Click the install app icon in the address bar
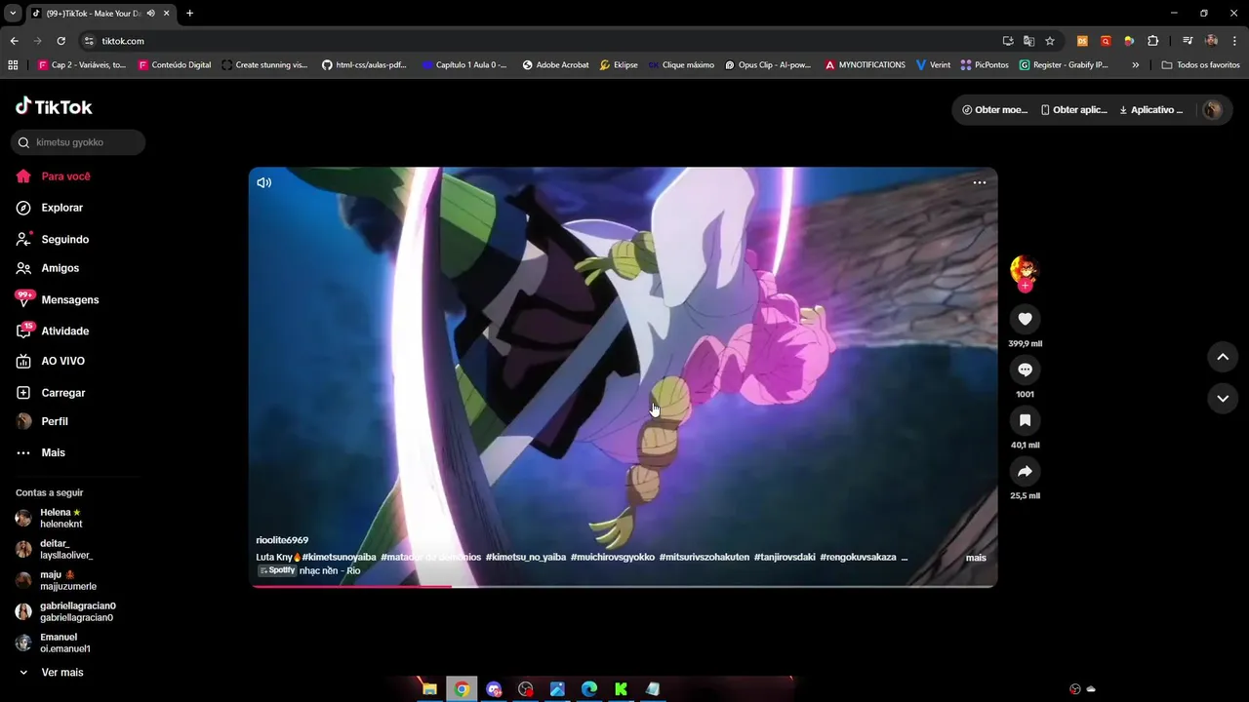 click(x=1008, y=41)
